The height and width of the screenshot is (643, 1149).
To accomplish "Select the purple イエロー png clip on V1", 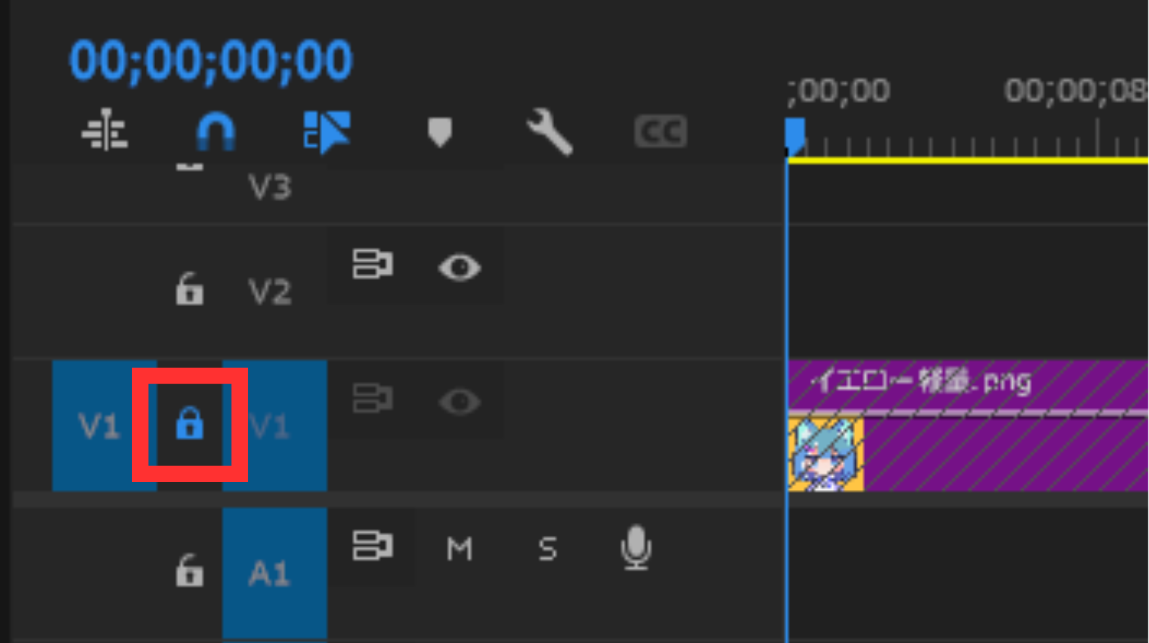I will pyautogui.click(x=968, y=425).
